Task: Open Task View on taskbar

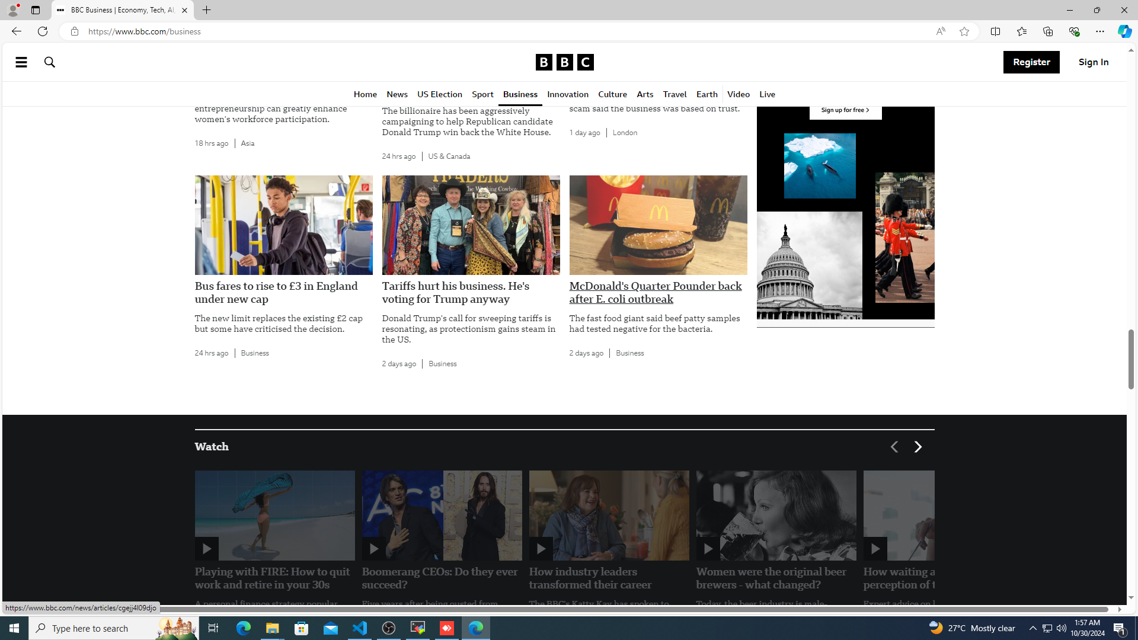Action: (213, 628)
